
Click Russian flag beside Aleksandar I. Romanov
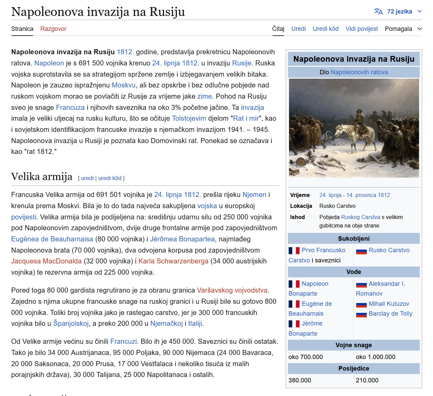pos(361,284)
